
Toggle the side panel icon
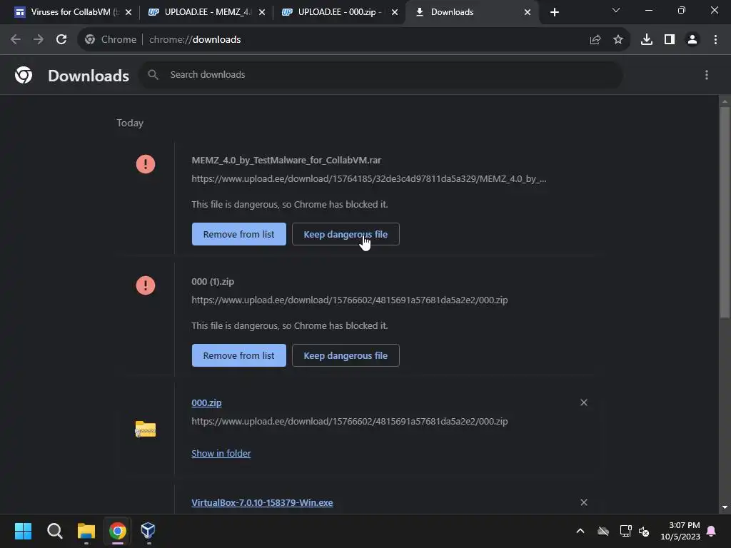tap(670, 40)
